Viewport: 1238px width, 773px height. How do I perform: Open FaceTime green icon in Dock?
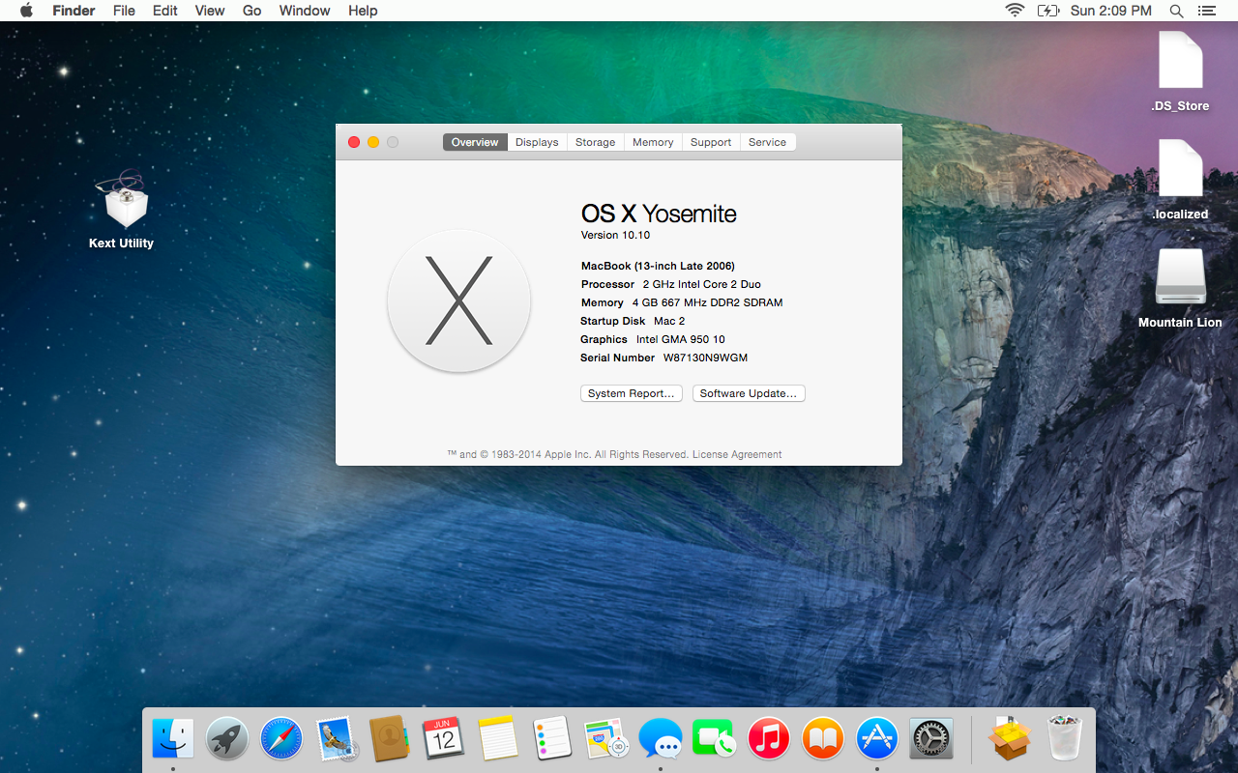click(x=715, y=739)
